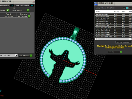Select the Yellow Gold:9KY row

coord(114,15)
